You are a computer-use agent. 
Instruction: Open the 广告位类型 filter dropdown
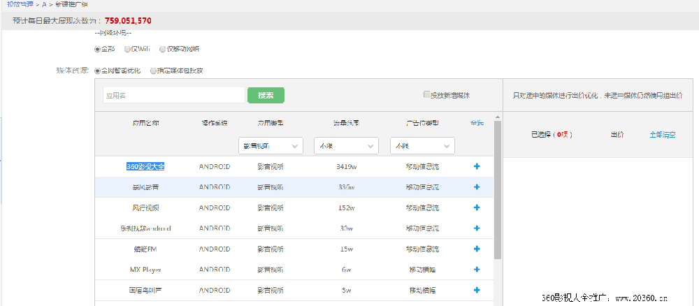[x=422, y=146]
